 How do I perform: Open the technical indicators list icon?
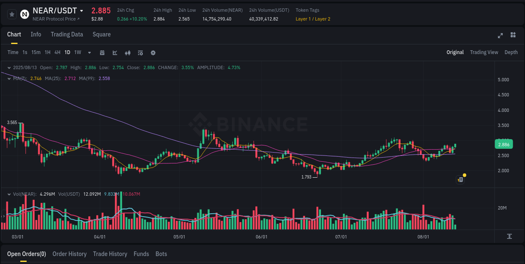[x=140, y=52]
